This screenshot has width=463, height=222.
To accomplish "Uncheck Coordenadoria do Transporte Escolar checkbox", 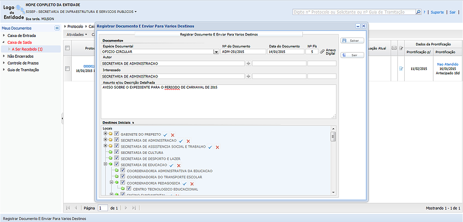I will point(123,177).
